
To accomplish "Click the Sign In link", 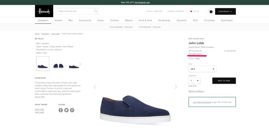I will (149, 11).
